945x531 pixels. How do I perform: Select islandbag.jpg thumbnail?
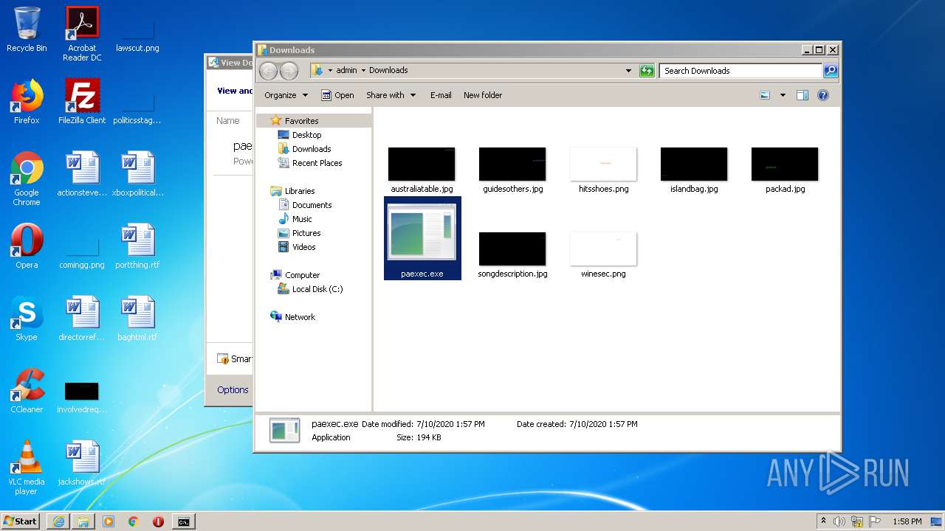tap(694, 170)
